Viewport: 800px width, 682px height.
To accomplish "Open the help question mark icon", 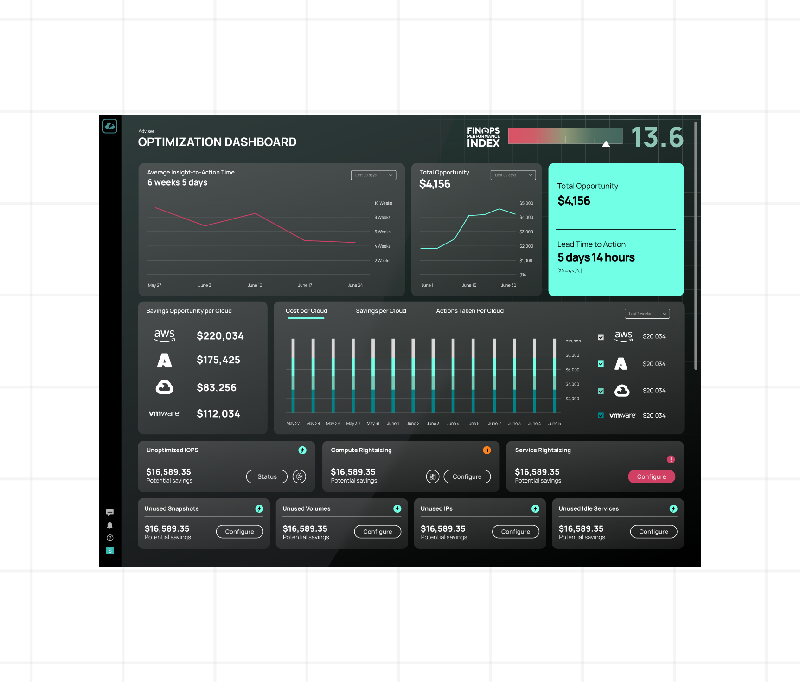I will tap(110, 538).
